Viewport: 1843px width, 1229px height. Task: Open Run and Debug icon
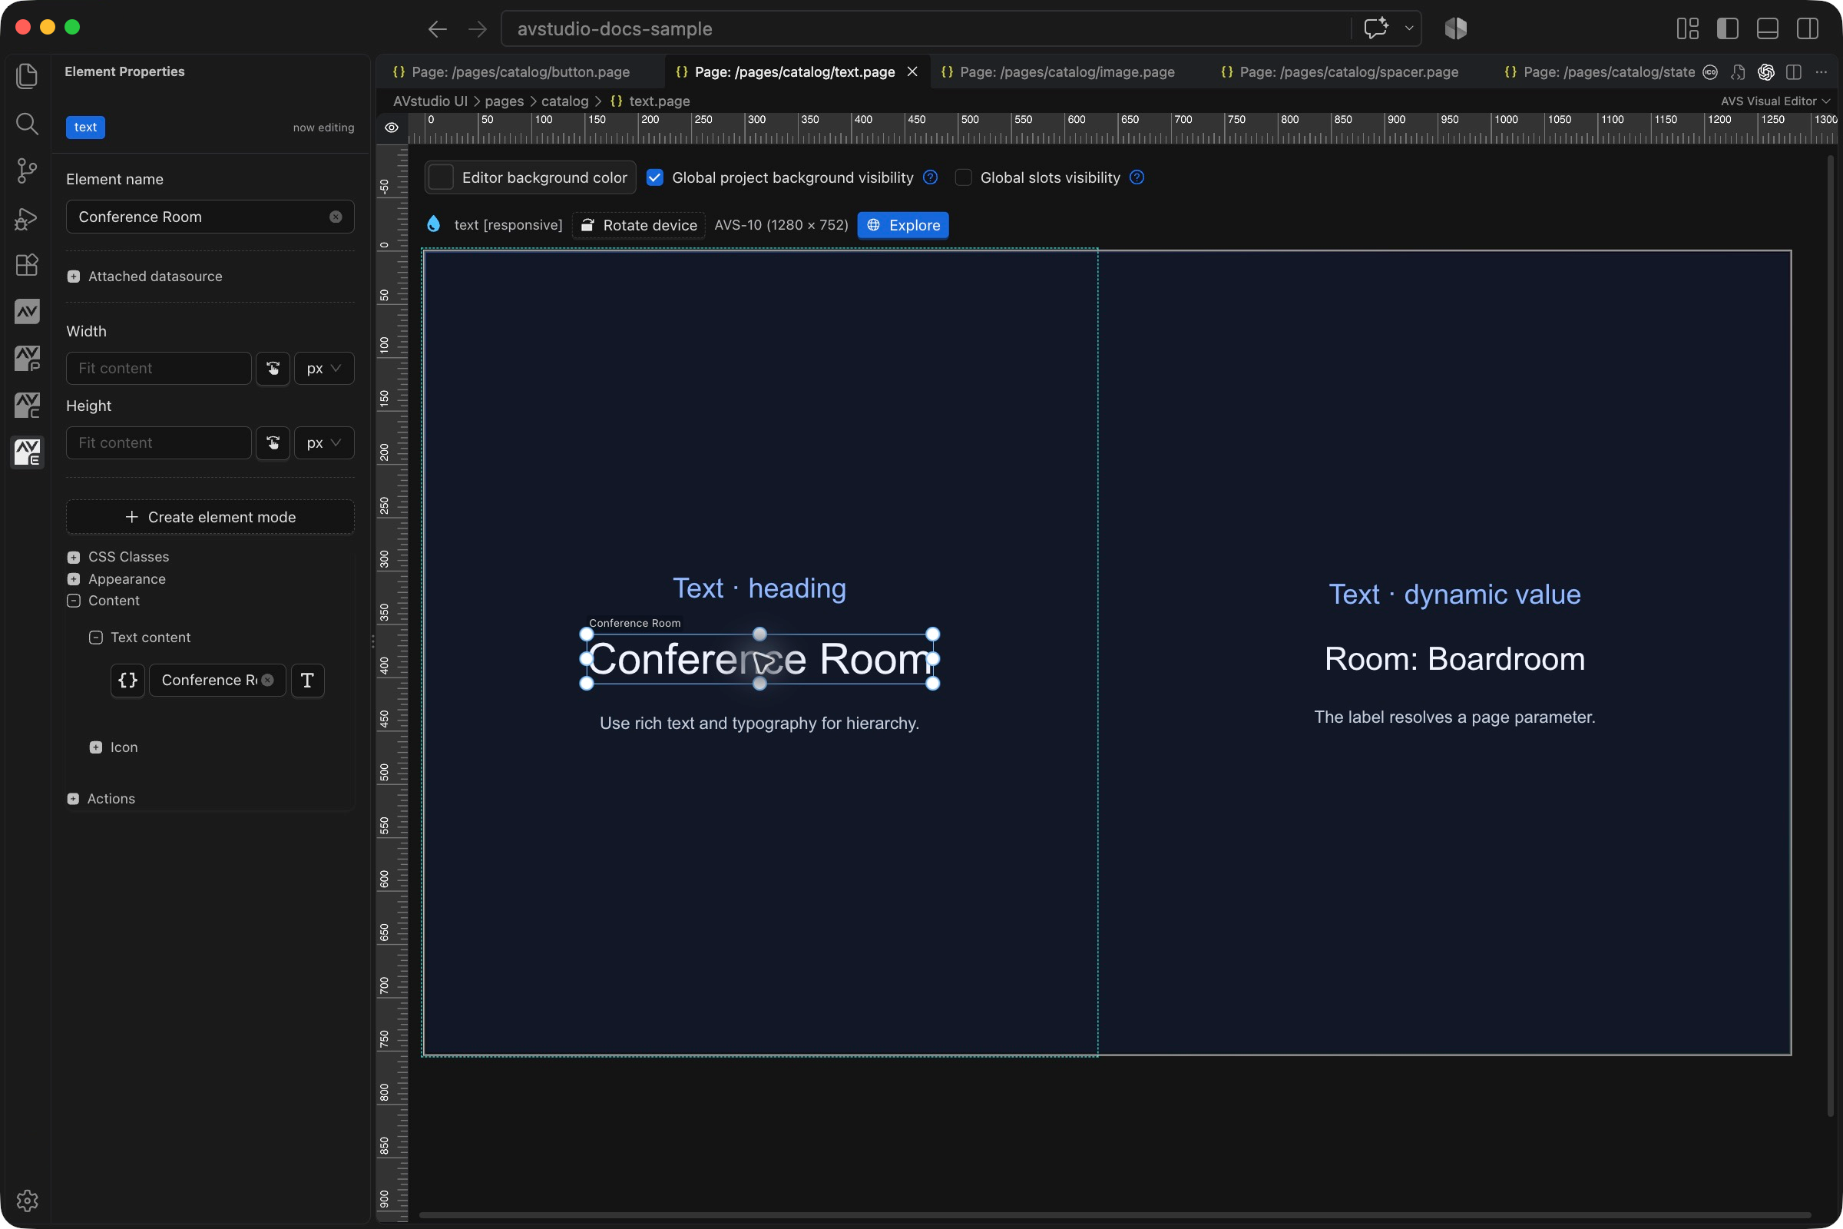tap(27, 218)
